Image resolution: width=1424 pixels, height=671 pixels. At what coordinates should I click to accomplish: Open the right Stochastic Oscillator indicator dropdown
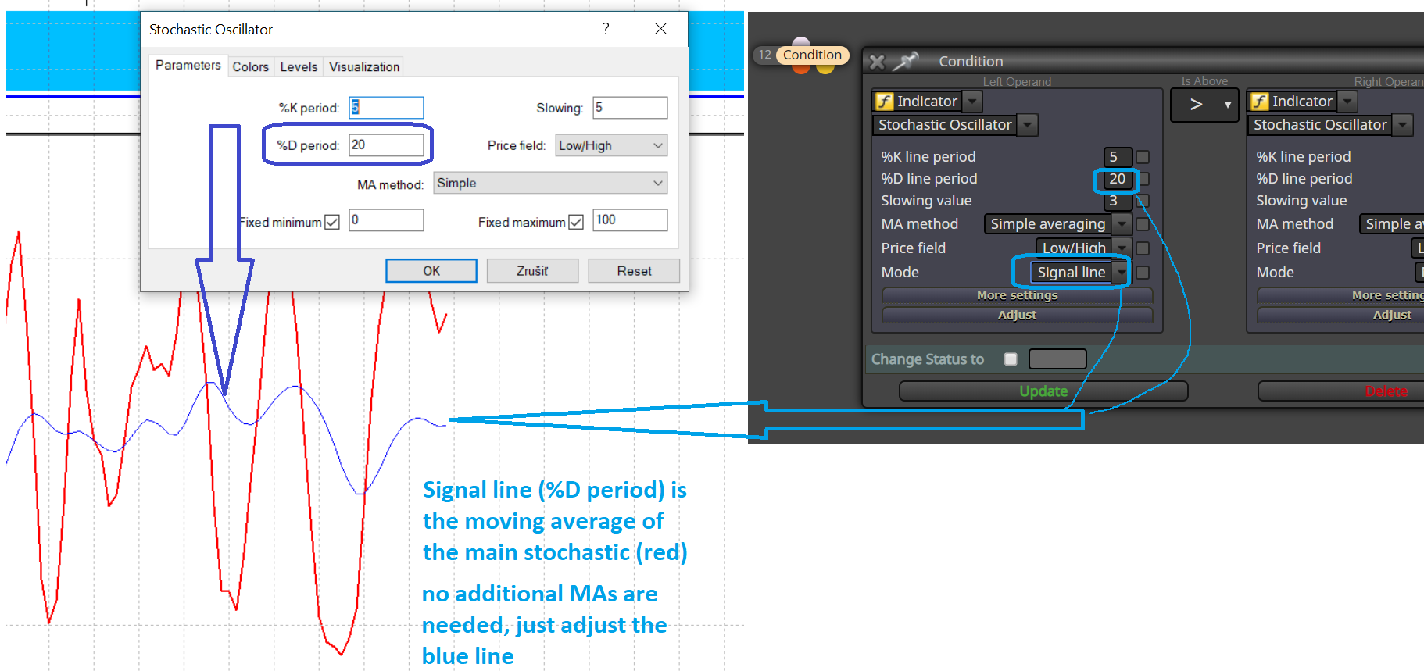1404,125
